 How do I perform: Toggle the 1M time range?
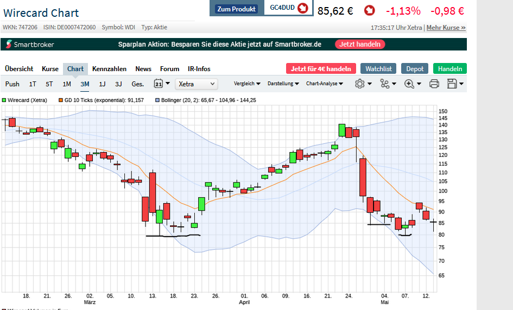tap(67, 84)
